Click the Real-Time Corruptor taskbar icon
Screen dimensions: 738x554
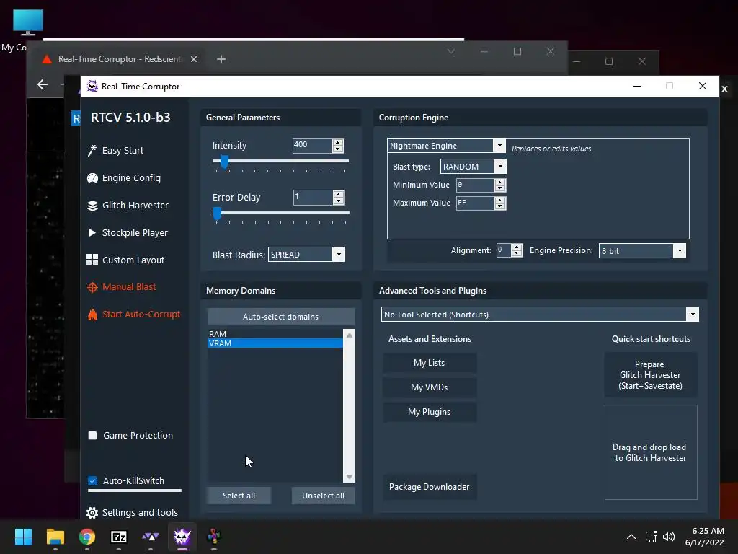tap(182, 537)
